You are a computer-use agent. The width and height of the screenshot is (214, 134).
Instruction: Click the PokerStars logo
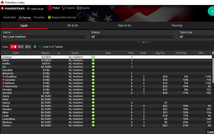(x=13, y=9)
